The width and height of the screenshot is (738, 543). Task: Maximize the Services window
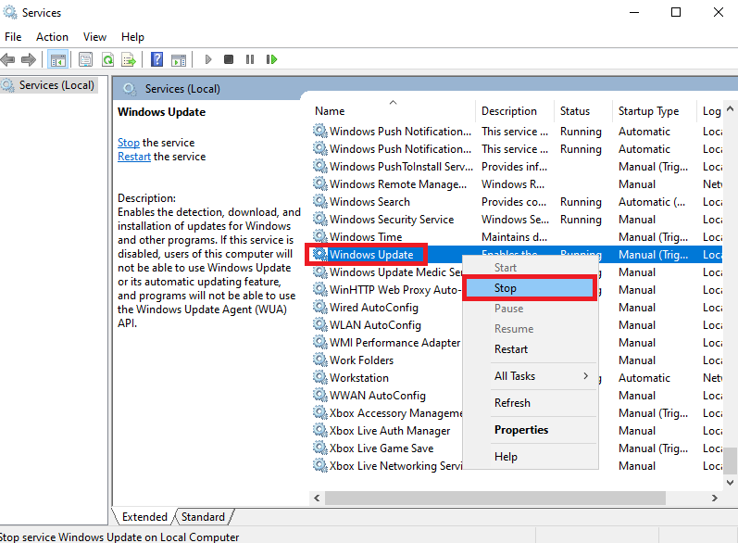[x=676, y=12]
